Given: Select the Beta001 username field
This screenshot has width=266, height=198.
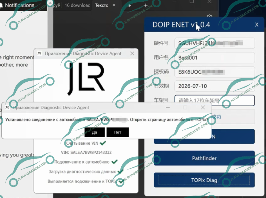Looking at the screenshot, I should [x=214, y=58].
